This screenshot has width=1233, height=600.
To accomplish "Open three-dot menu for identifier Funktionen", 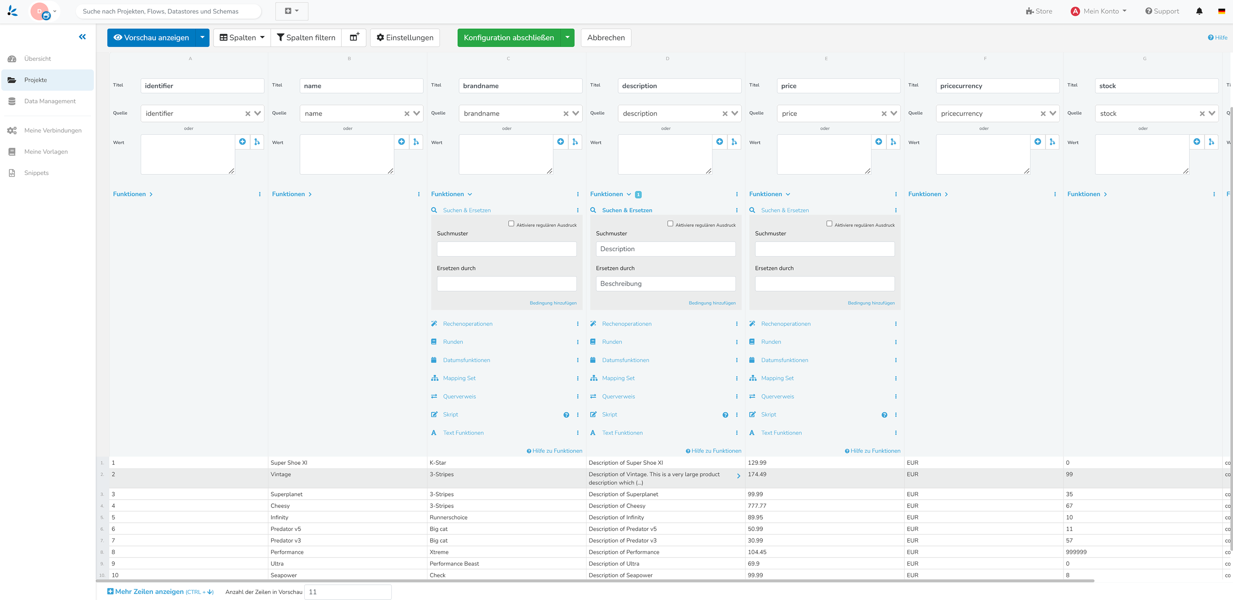I will (260, 194).
